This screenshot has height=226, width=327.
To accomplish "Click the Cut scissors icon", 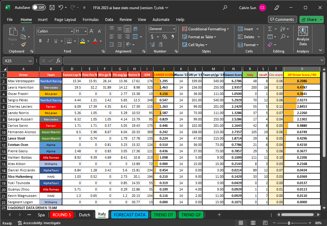I will 23,29.
